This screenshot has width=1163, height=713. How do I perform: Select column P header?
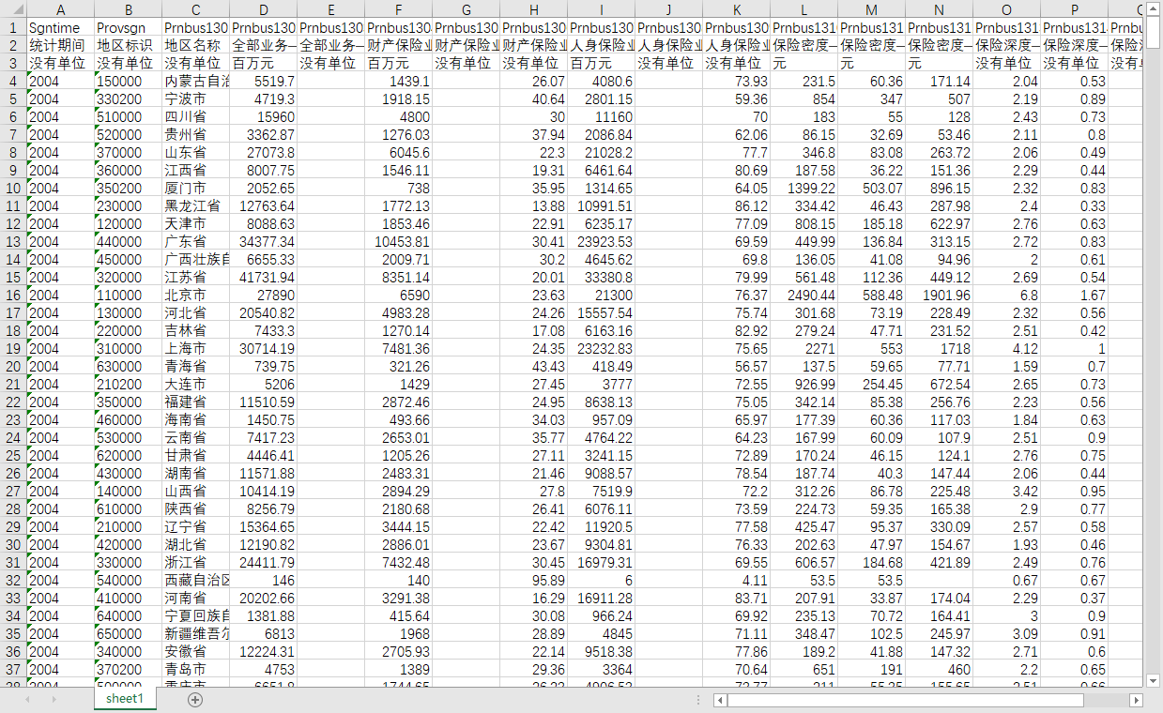(1074, 9)
